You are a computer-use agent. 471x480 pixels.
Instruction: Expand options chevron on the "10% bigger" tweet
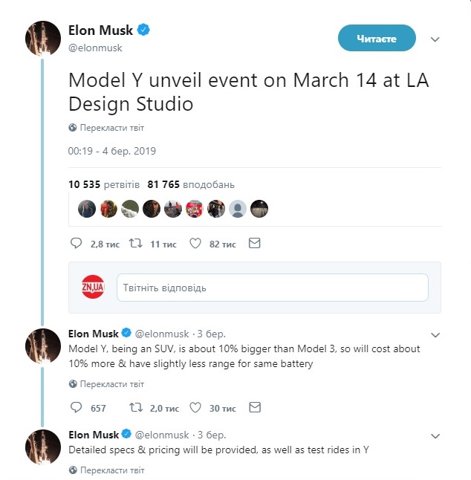pyautogui.click(x=435, y=334)
